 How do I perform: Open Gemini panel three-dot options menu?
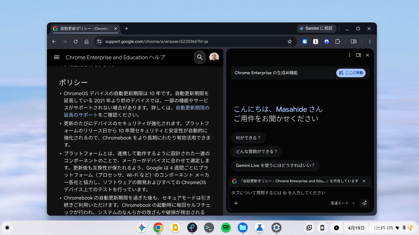click(x=349, y=55)
